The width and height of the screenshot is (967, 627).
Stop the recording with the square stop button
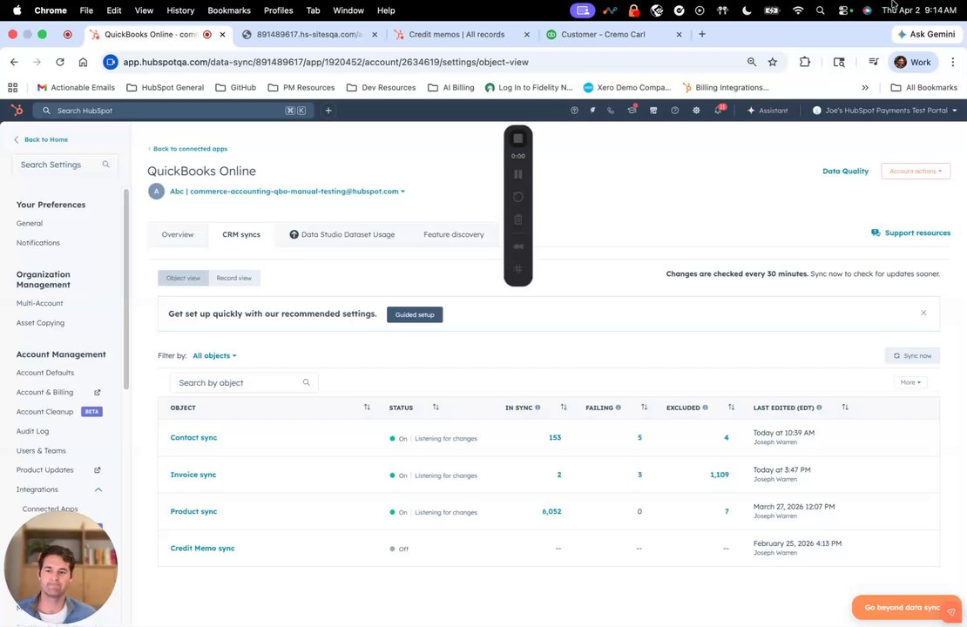[x=518, y=138]
